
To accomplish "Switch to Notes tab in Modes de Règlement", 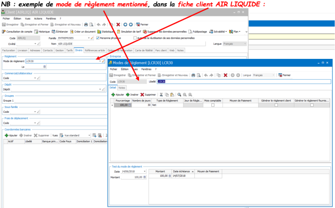I will [x=122, y=88].
